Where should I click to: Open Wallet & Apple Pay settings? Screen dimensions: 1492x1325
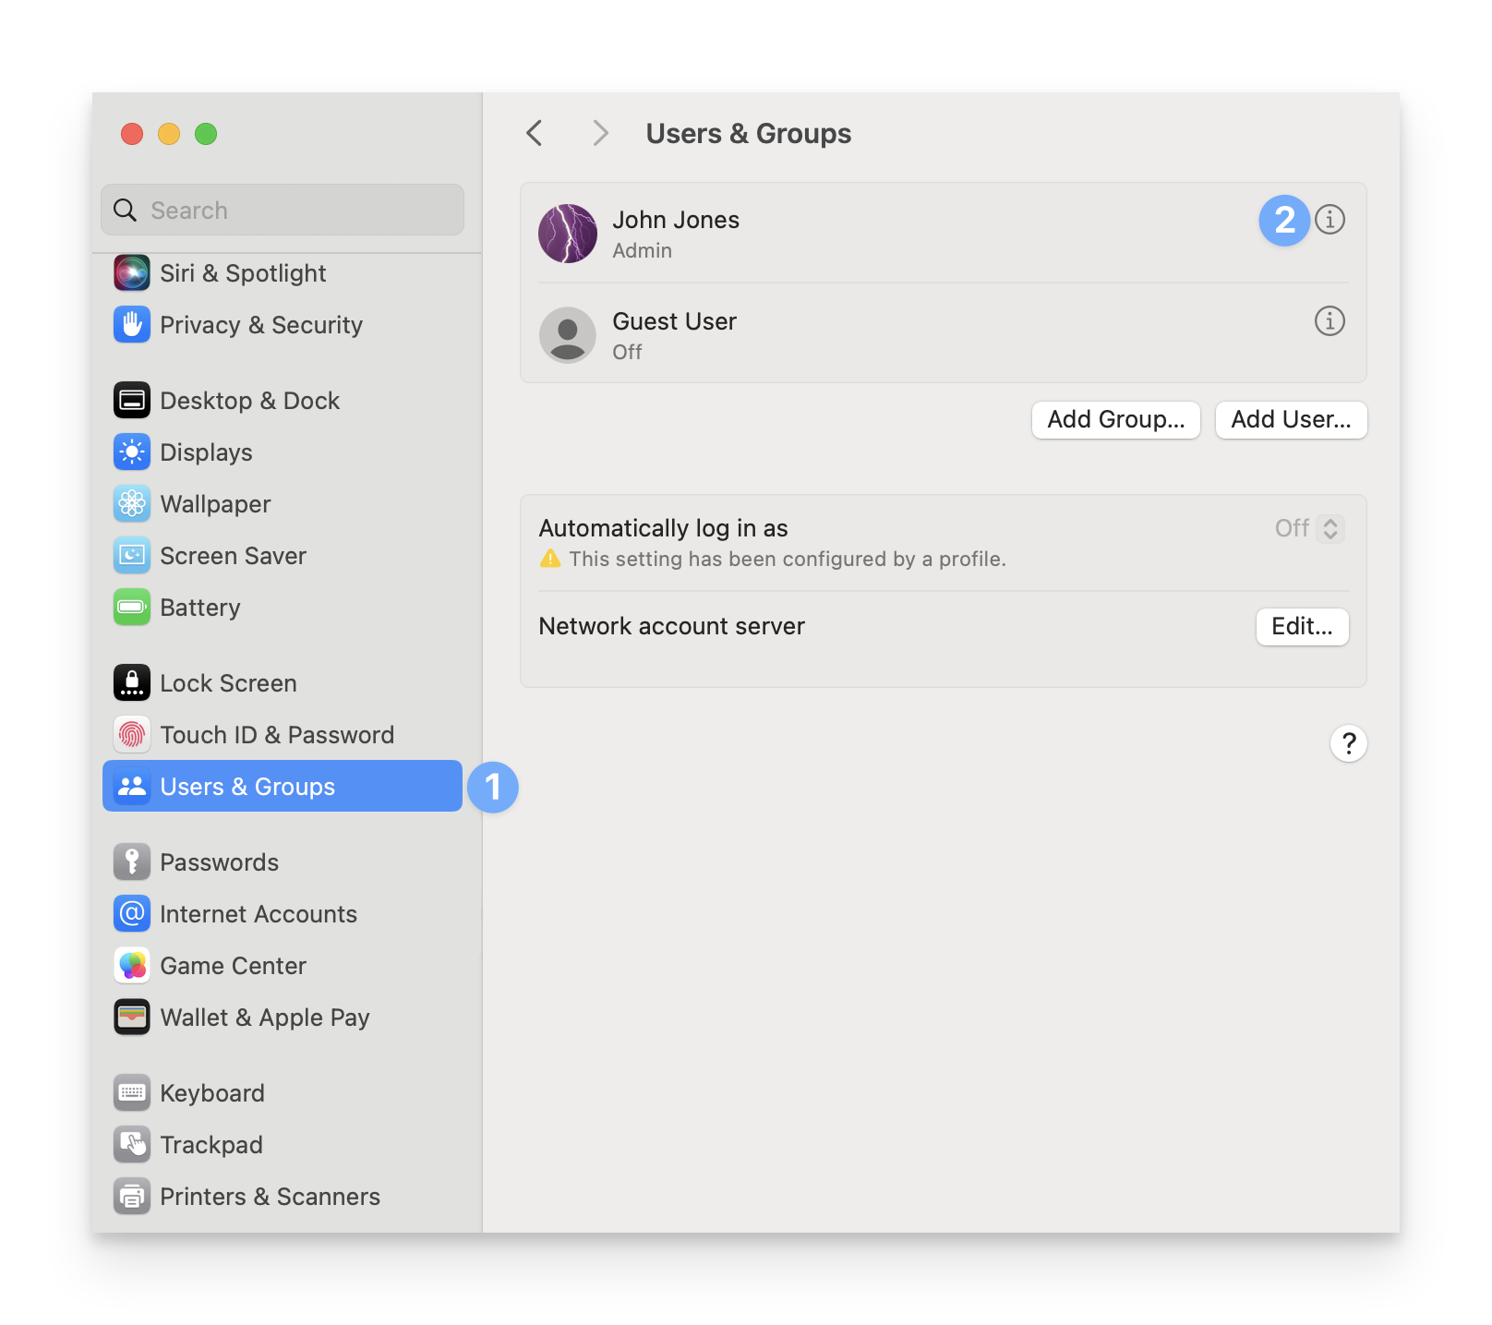[x=265, y=1017]
